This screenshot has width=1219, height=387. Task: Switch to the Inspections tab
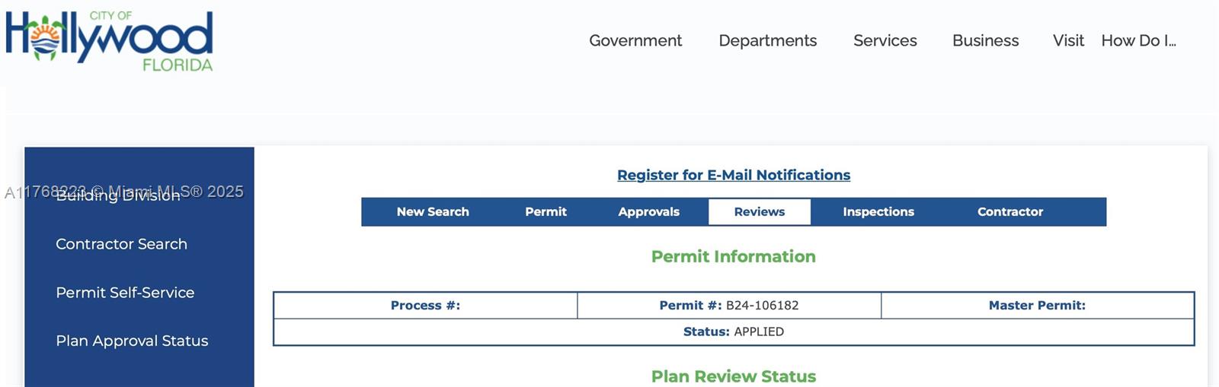[x=878, y=212]
